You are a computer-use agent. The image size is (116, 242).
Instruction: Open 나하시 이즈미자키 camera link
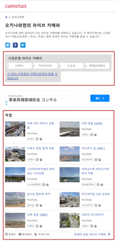point(92,215)
